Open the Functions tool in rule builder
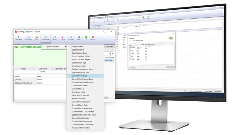This screenshot has height=135, width=240. 18,38
